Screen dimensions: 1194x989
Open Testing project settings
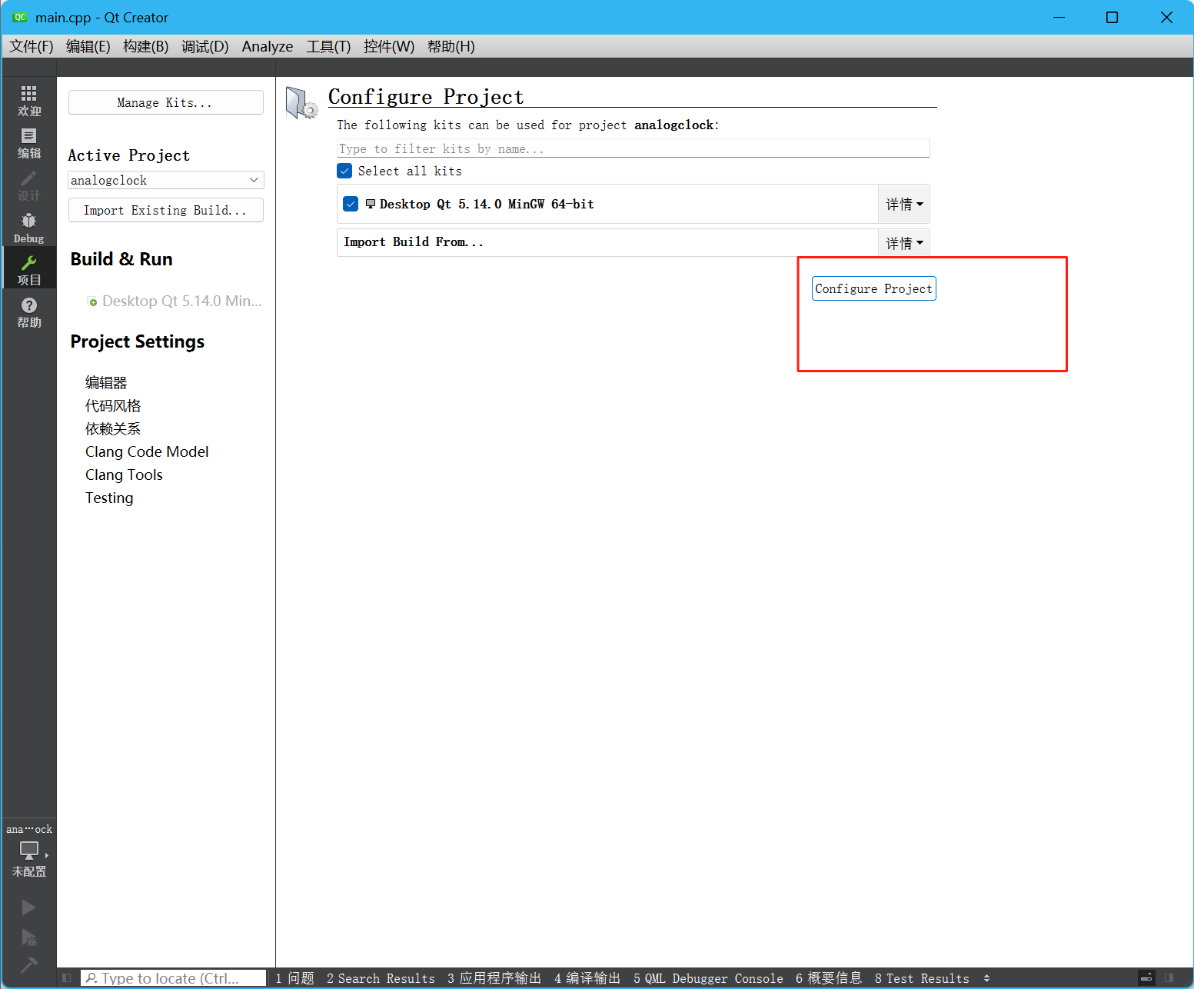click(109, 498)
